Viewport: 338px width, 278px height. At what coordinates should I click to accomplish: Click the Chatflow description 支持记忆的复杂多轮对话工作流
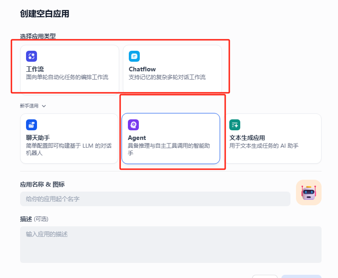pyautogui.click(x=167, y=77)
